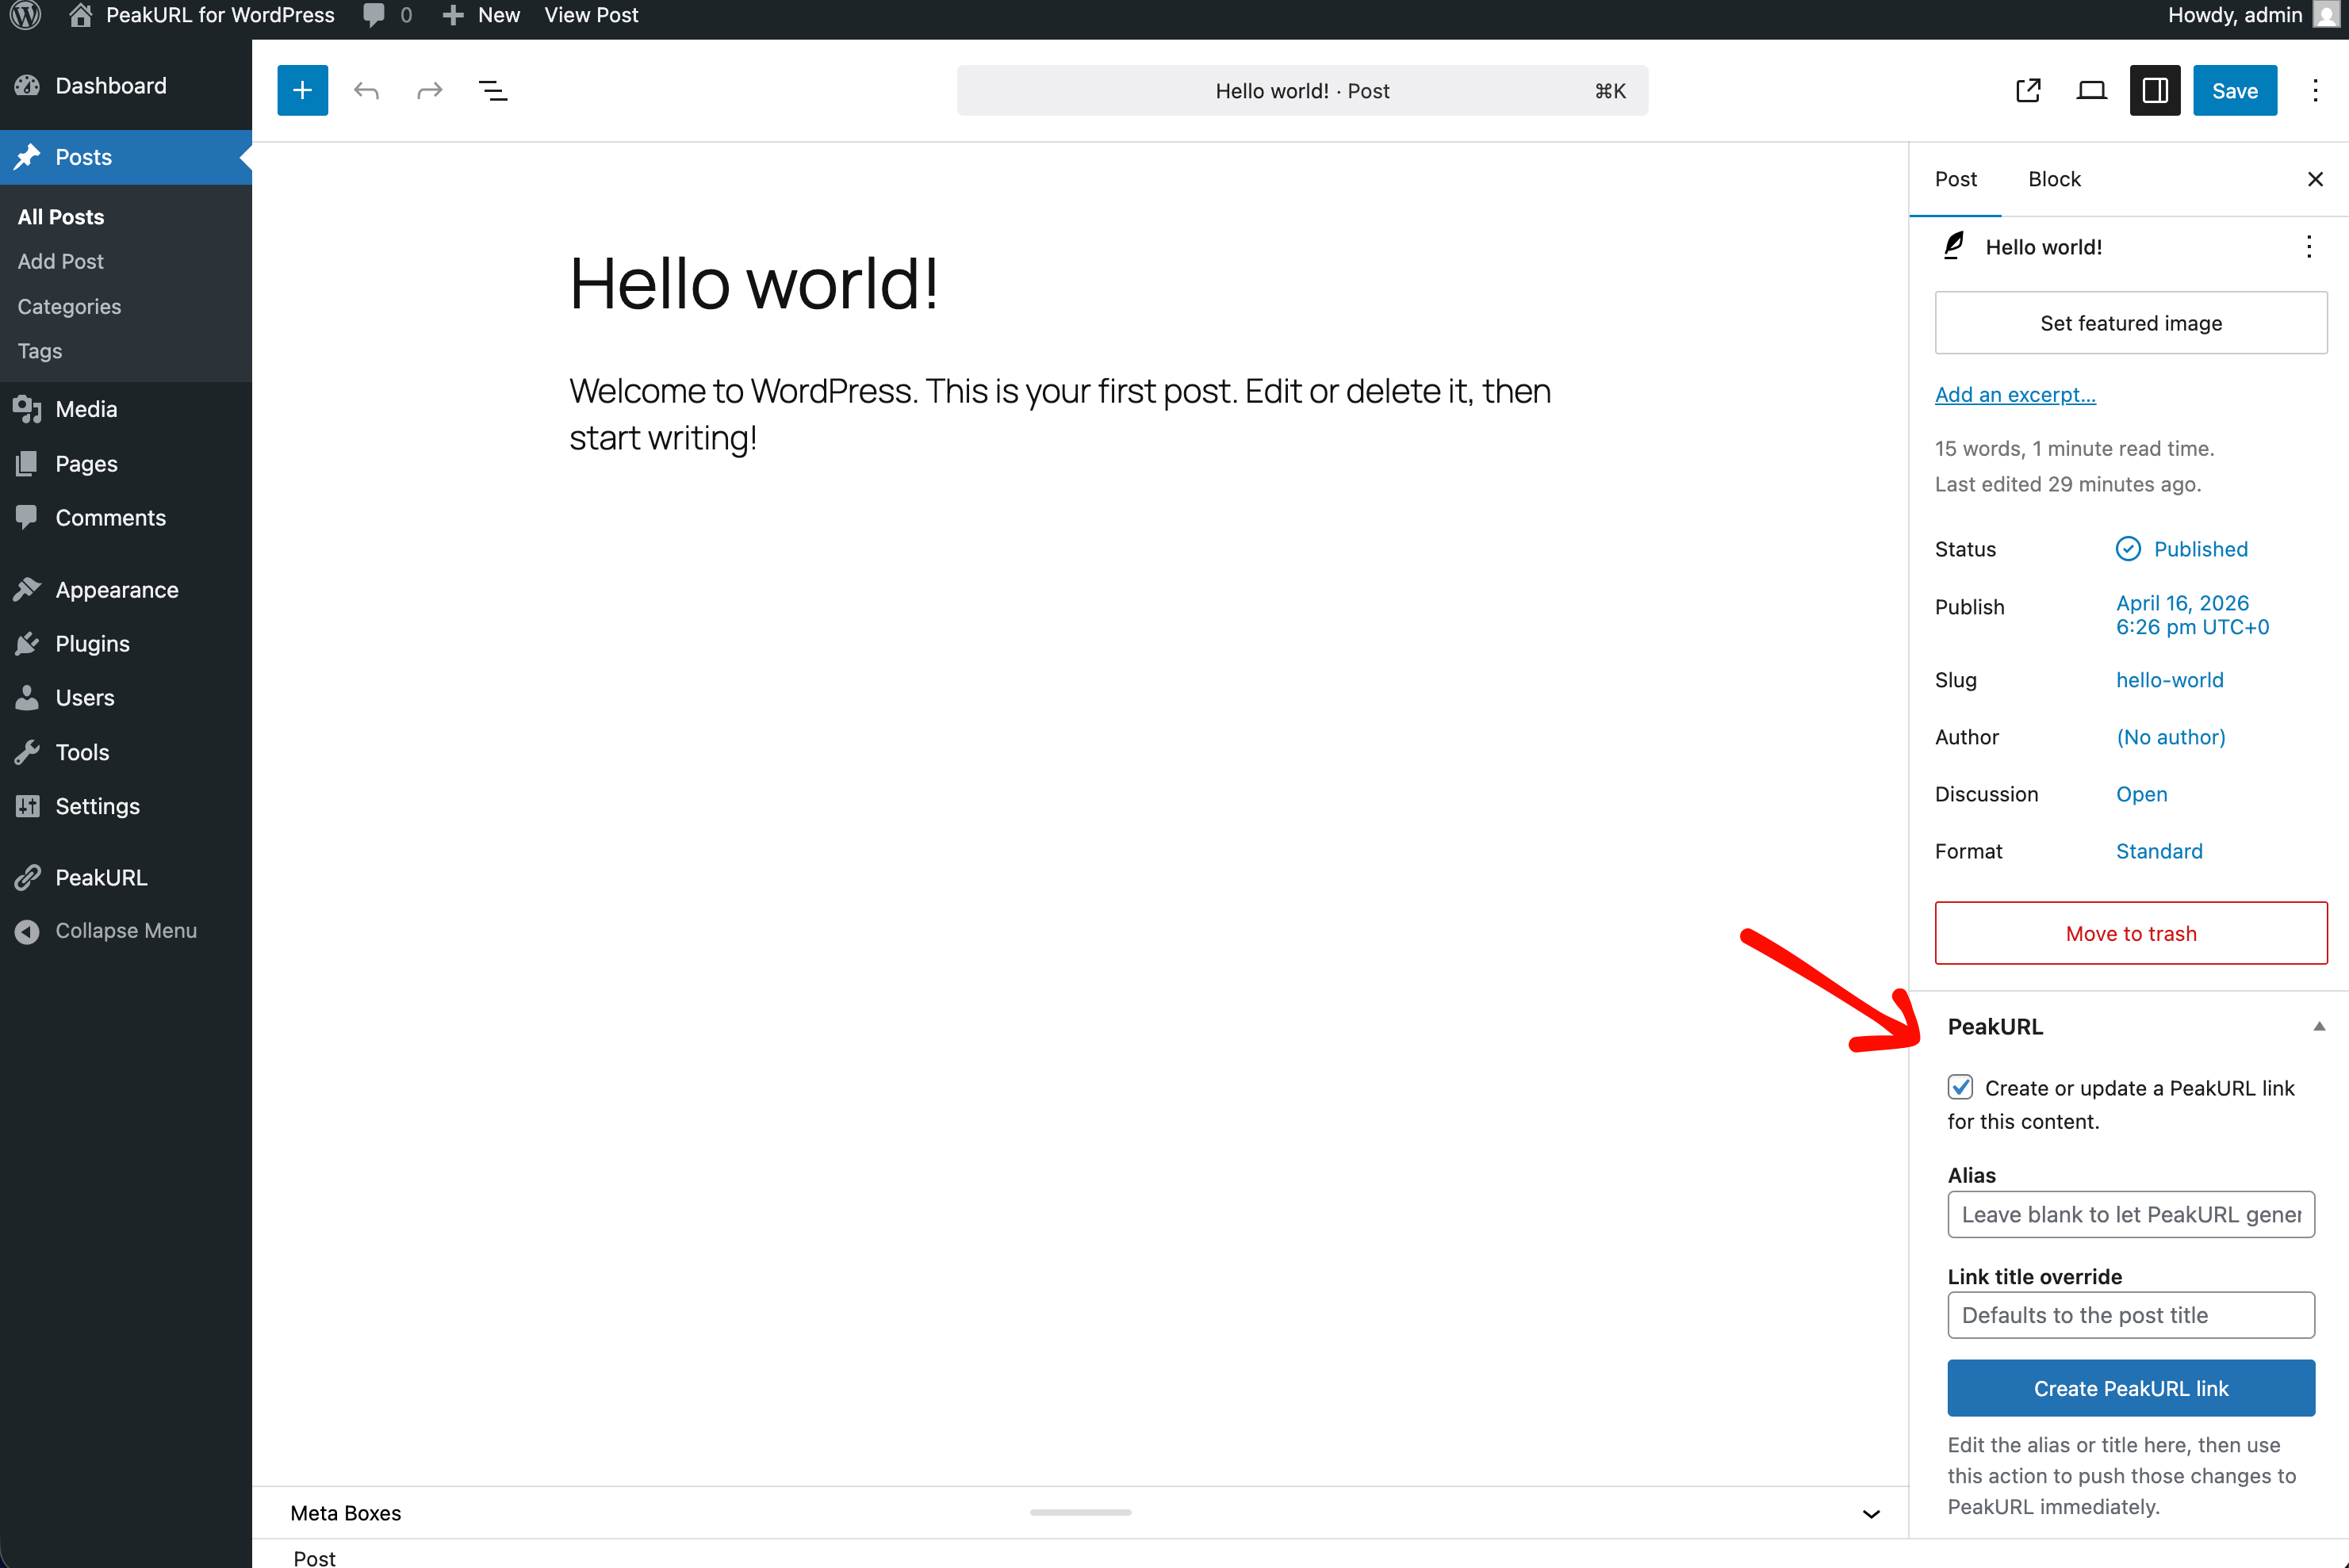
Task: Click the WordPress logo in admin bar
Action: coord(25,15)
